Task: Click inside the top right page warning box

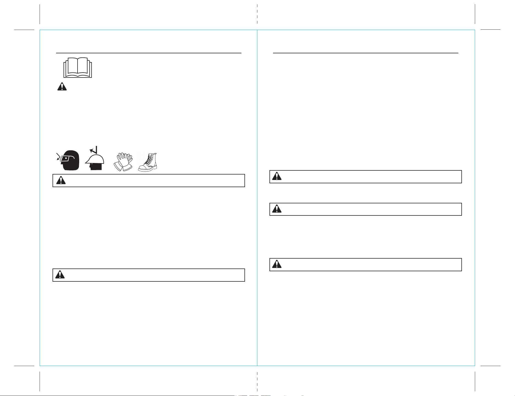Action: tap(365, 177)
